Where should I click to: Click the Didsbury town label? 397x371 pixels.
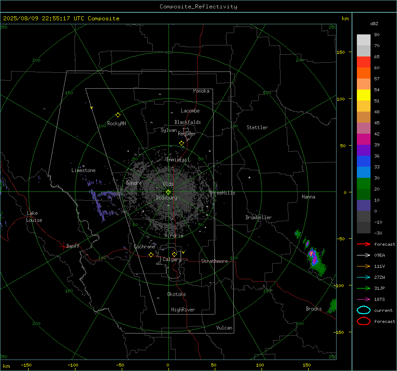pyautogui.click(x=166, y=198)
